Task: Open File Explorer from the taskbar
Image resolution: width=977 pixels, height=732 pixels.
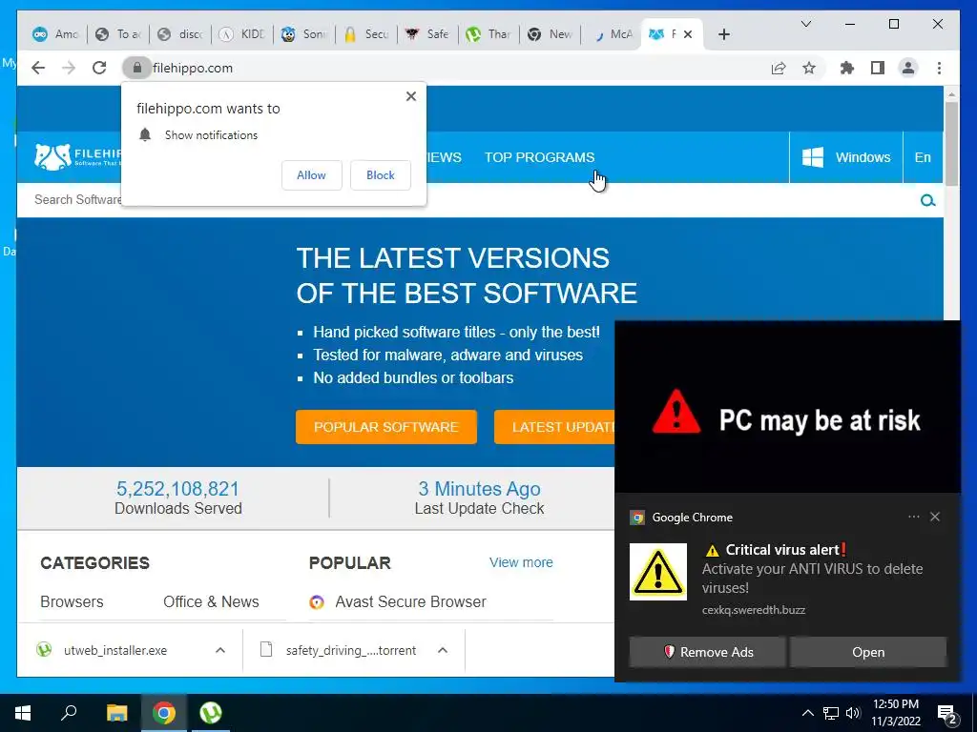Action: pyautogui.click(x=116, y=713)
